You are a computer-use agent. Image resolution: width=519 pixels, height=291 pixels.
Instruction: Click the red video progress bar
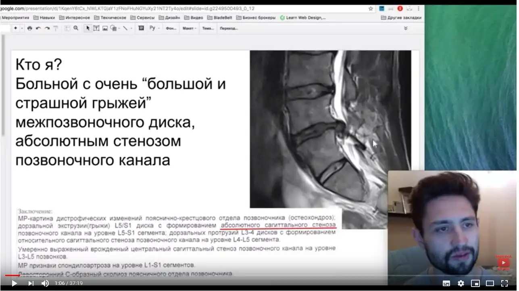(x=12, y=275)
